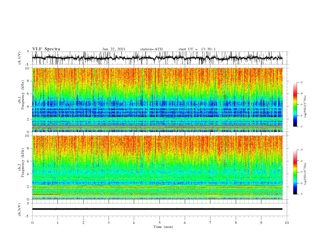
Task: Click the "ch.1(V)" axis label
Action: tap(20, 58)
